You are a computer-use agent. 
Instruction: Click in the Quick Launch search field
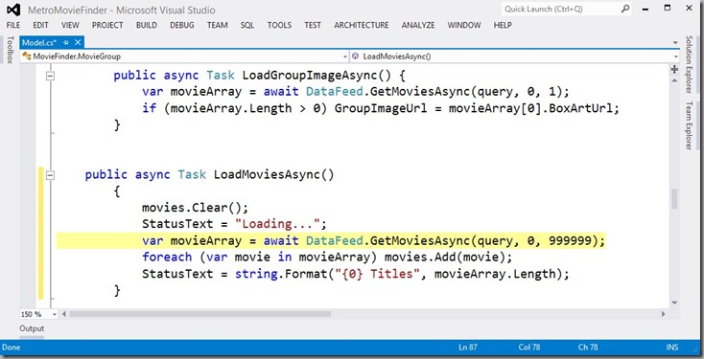point(560,9)
